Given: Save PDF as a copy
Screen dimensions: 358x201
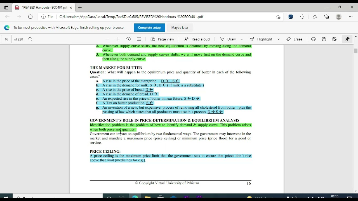Looking at the screenshot, I should click(335, 39).
